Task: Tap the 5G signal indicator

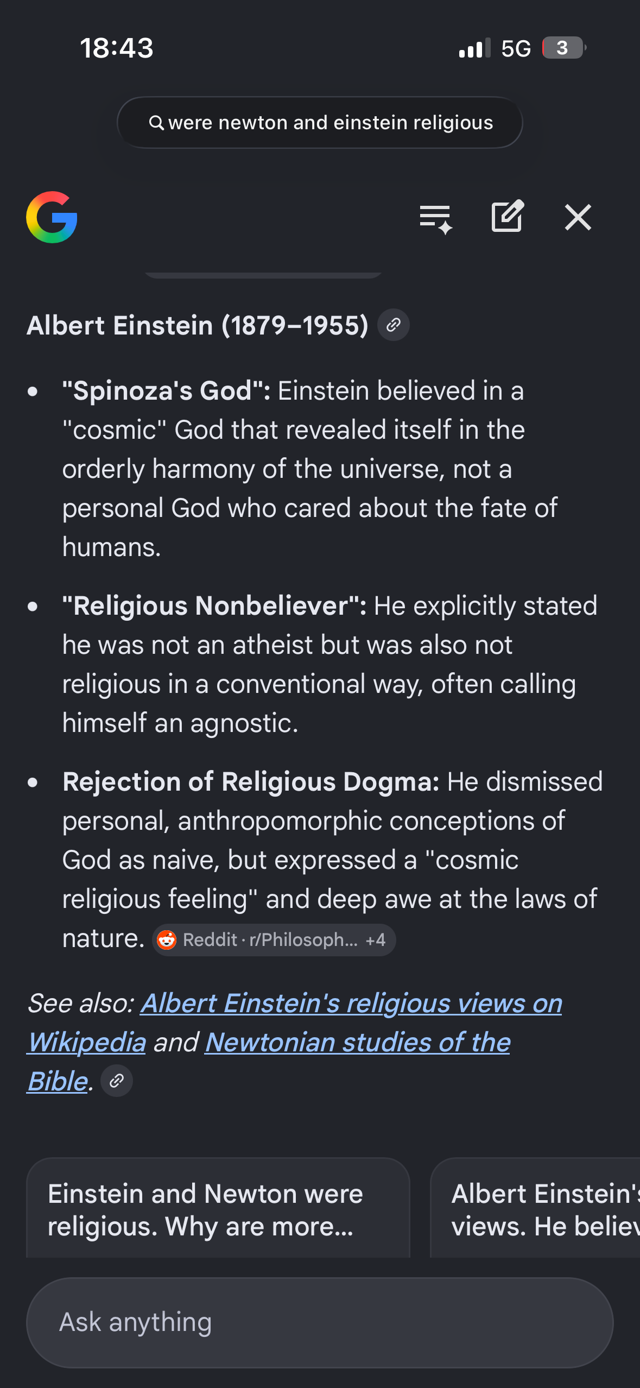Action: coord(516,48)
